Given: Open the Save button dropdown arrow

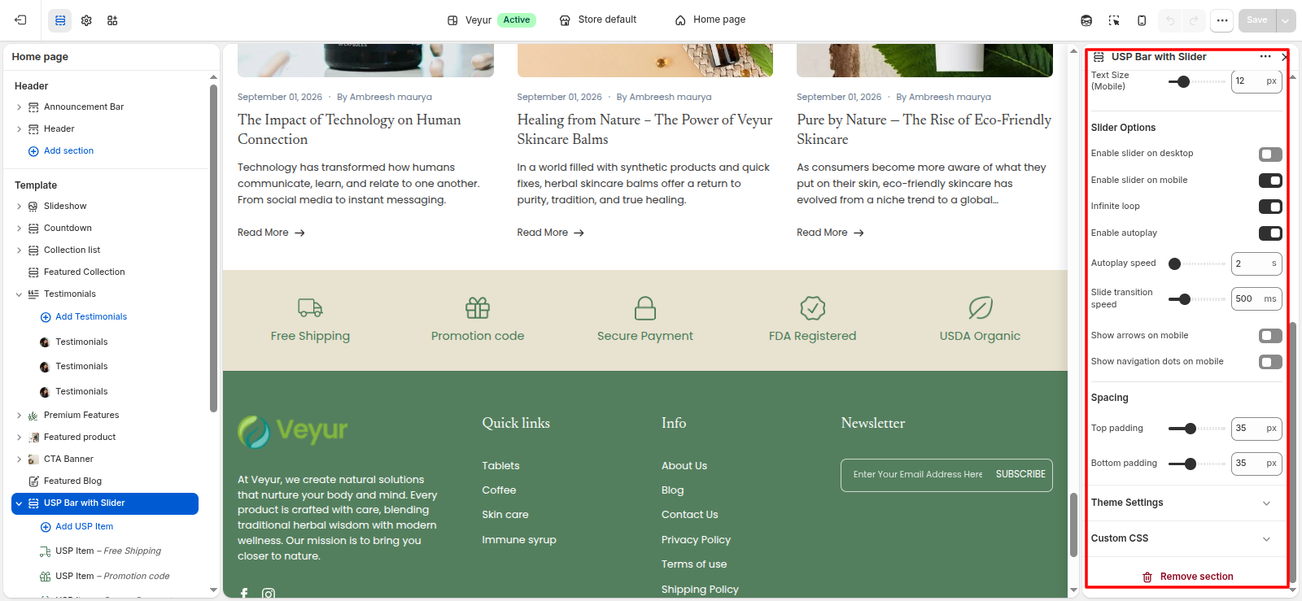Looking at the screenshot, I should click(1286, 20).
